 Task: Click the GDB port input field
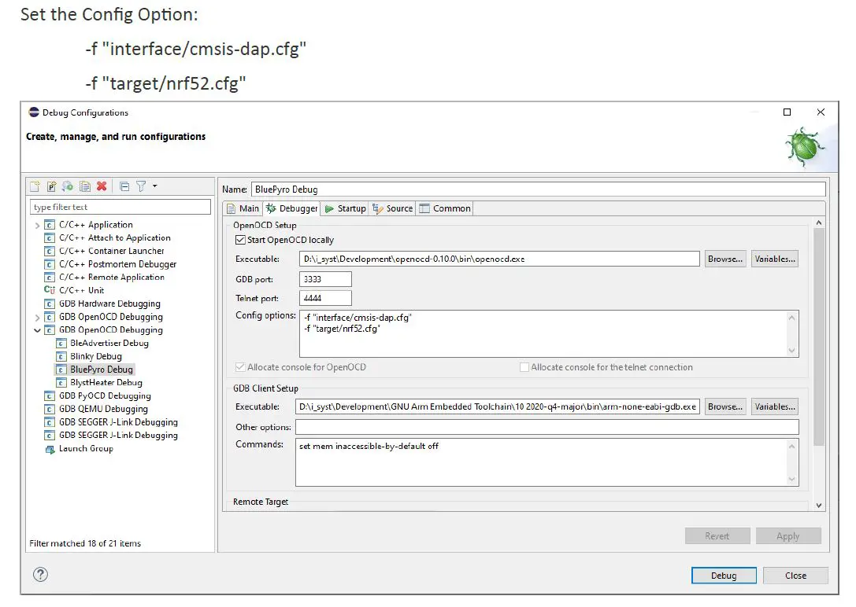(x=325, y=279)
